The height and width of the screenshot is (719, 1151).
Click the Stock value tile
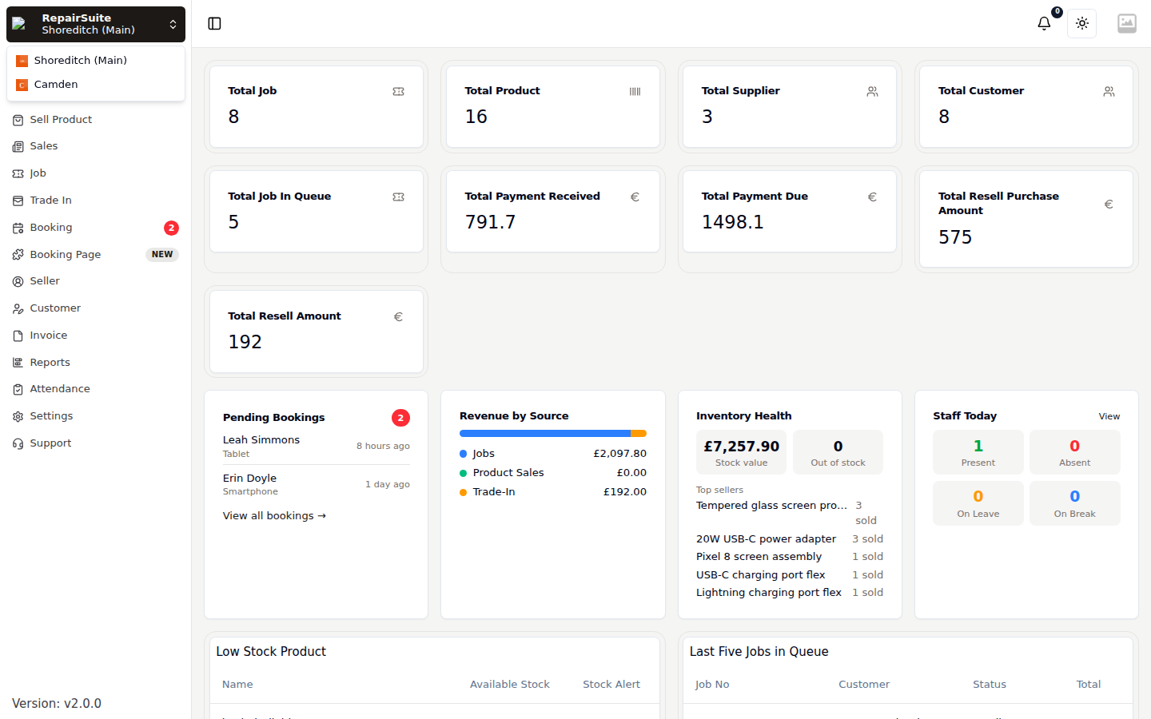[741, 452]
